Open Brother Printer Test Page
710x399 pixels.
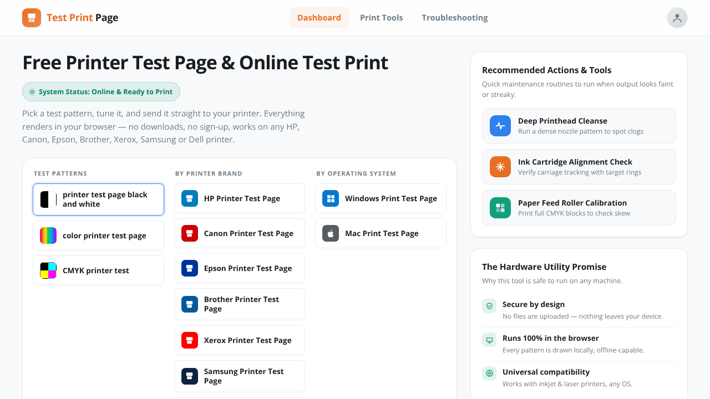[x=240, y=304]
